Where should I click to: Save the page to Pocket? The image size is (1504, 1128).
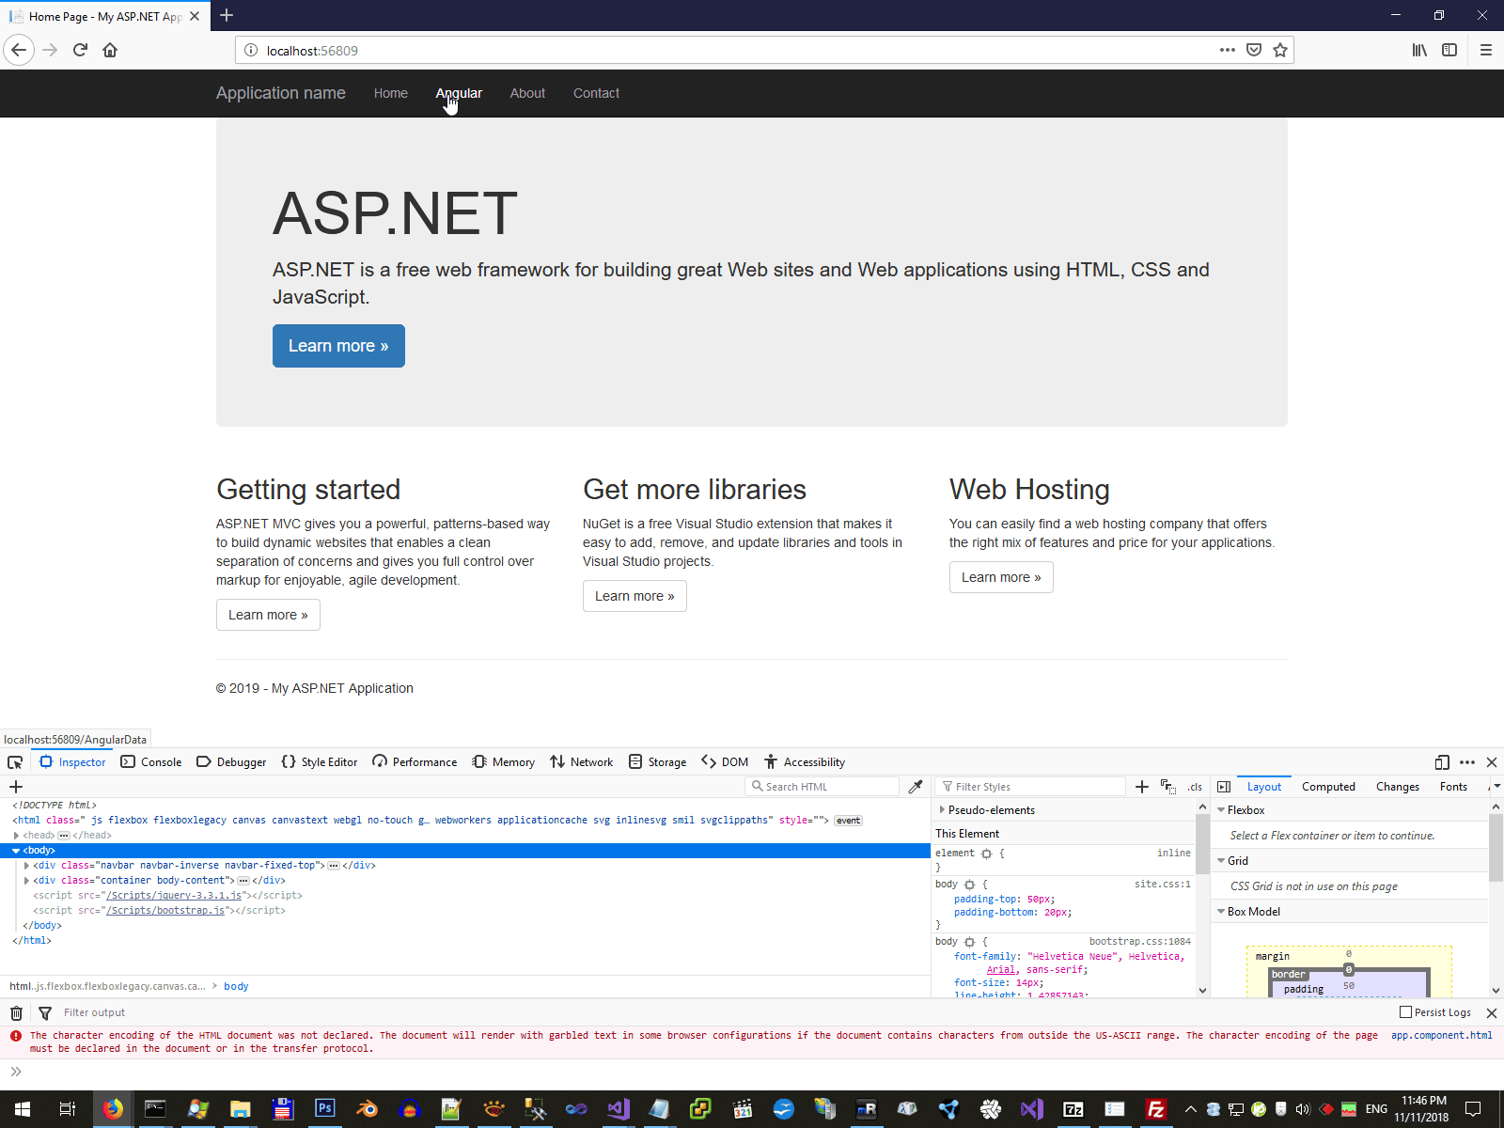1253,50
